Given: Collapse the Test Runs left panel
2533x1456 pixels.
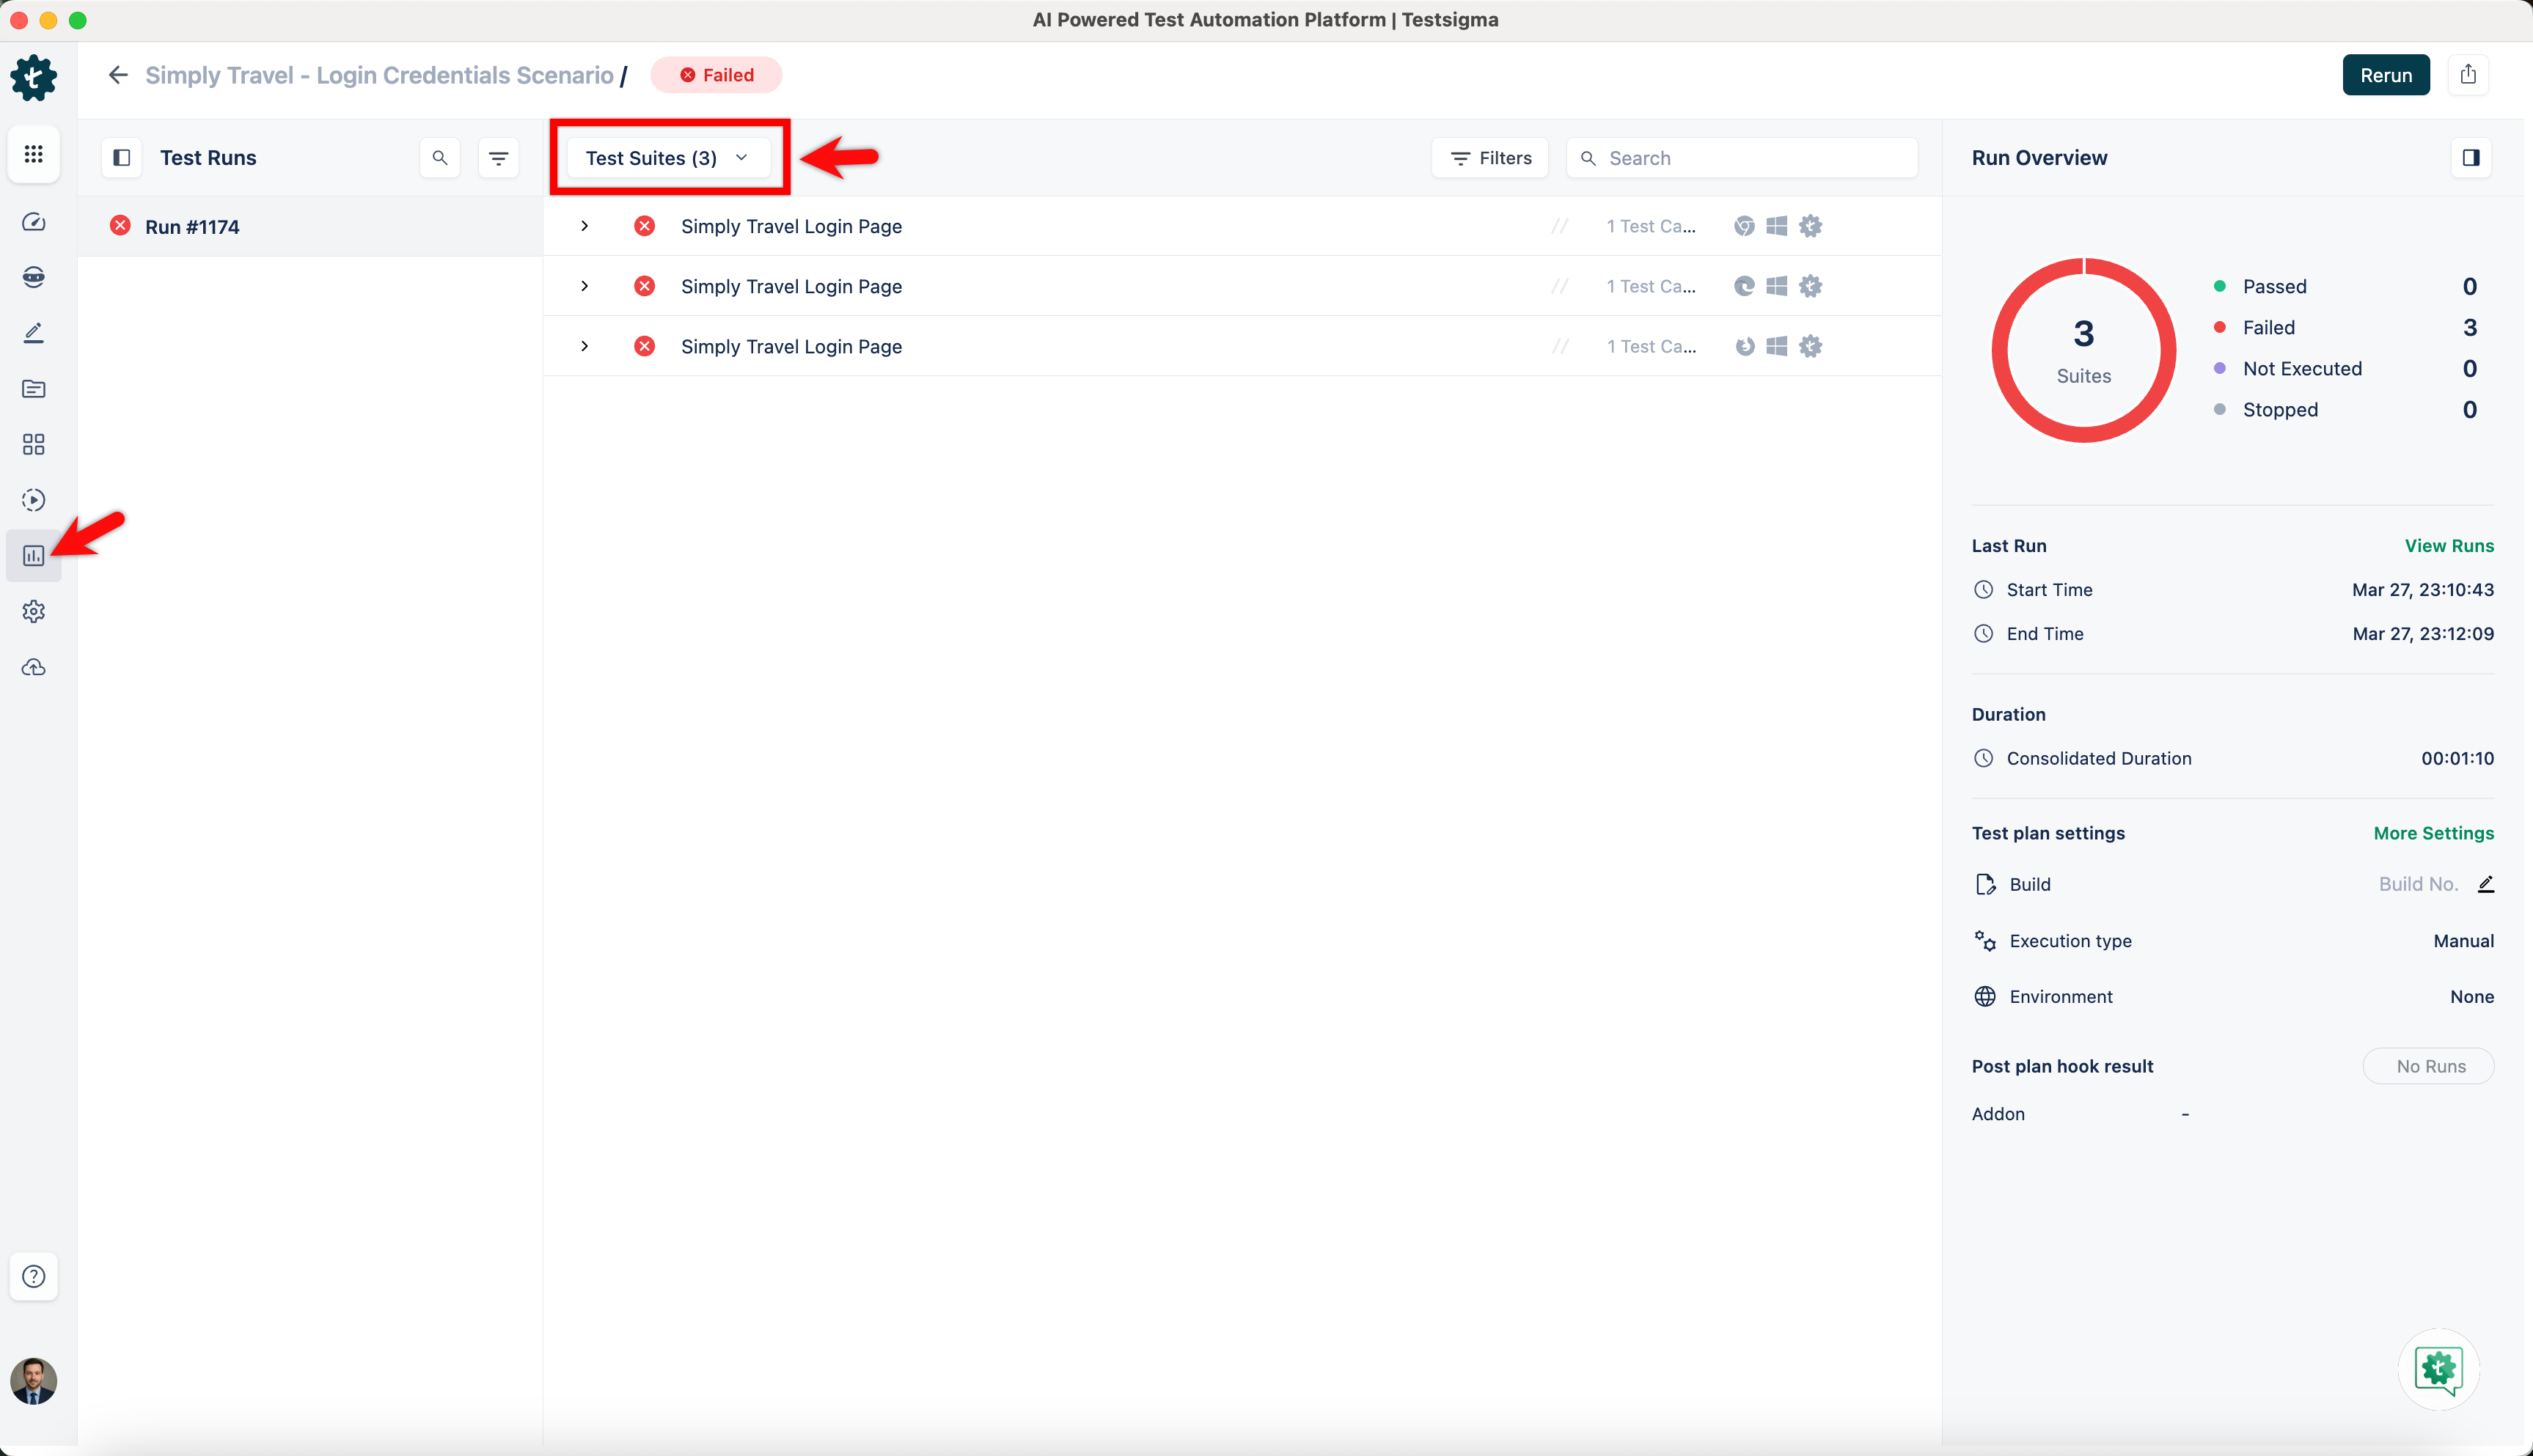Looking at the screenshot, I should [x=122, y=158].
